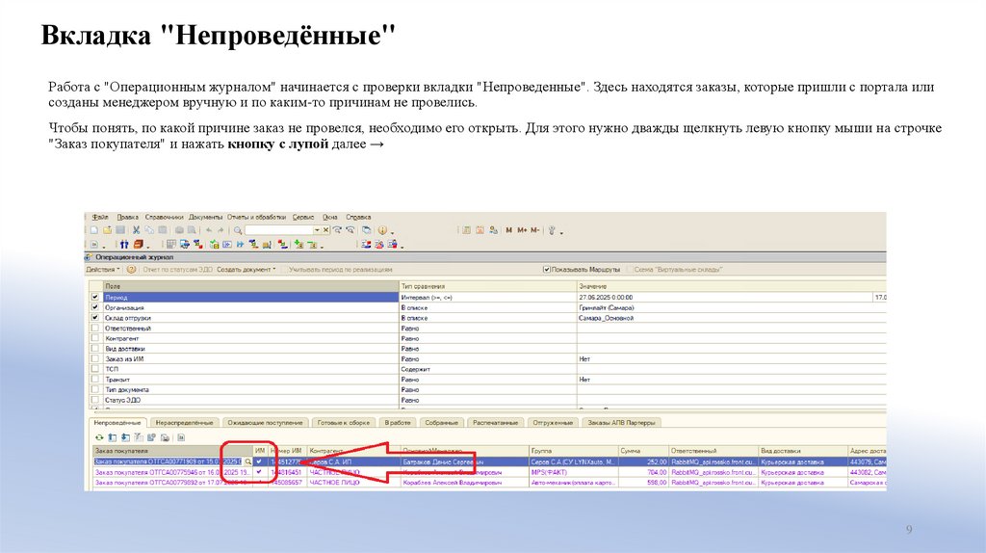The height and width of the screenshot is (553, 986).
Task: Expand the search field dropdown arrow
Action: 317,230
